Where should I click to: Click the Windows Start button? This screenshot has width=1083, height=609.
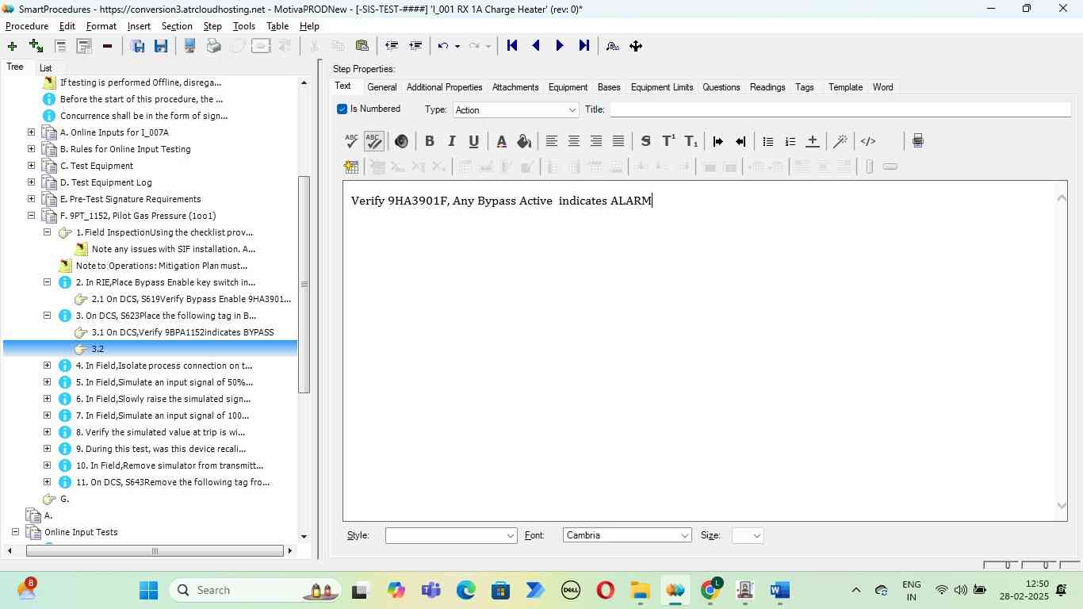tap(148, 590)
